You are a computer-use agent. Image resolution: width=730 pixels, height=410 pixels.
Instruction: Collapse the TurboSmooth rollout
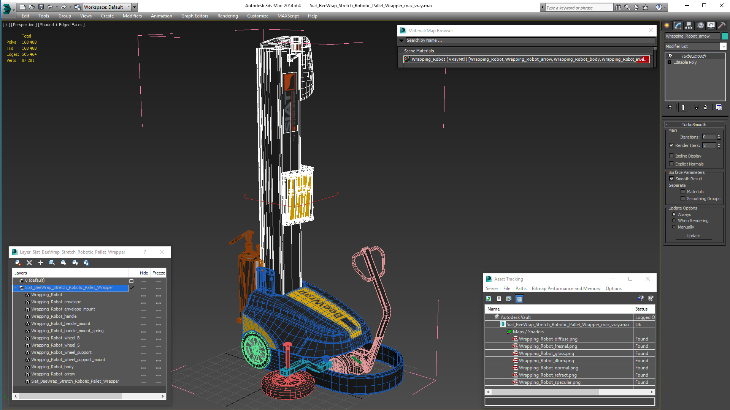667,125
